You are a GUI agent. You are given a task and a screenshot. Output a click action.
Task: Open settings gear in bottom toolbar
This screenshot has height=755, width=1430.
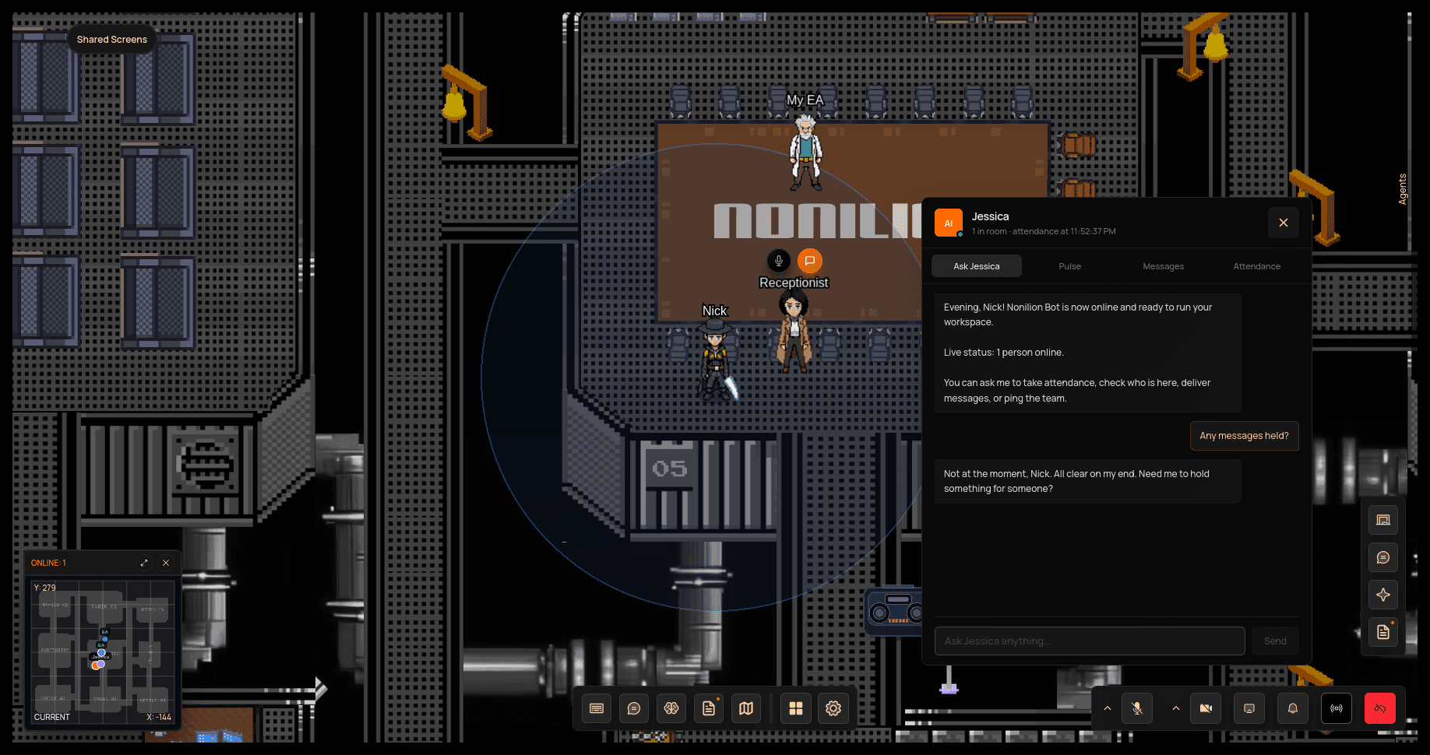(833, 708)
